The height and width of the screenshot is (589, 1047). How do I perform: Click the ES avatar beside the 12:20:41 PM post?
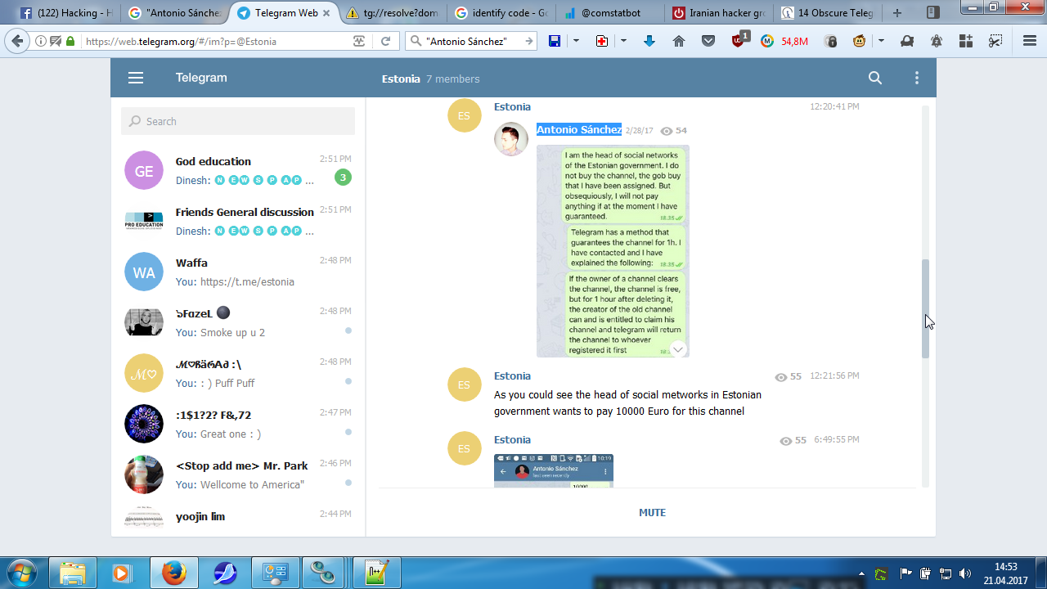click(x=465, y=115)
